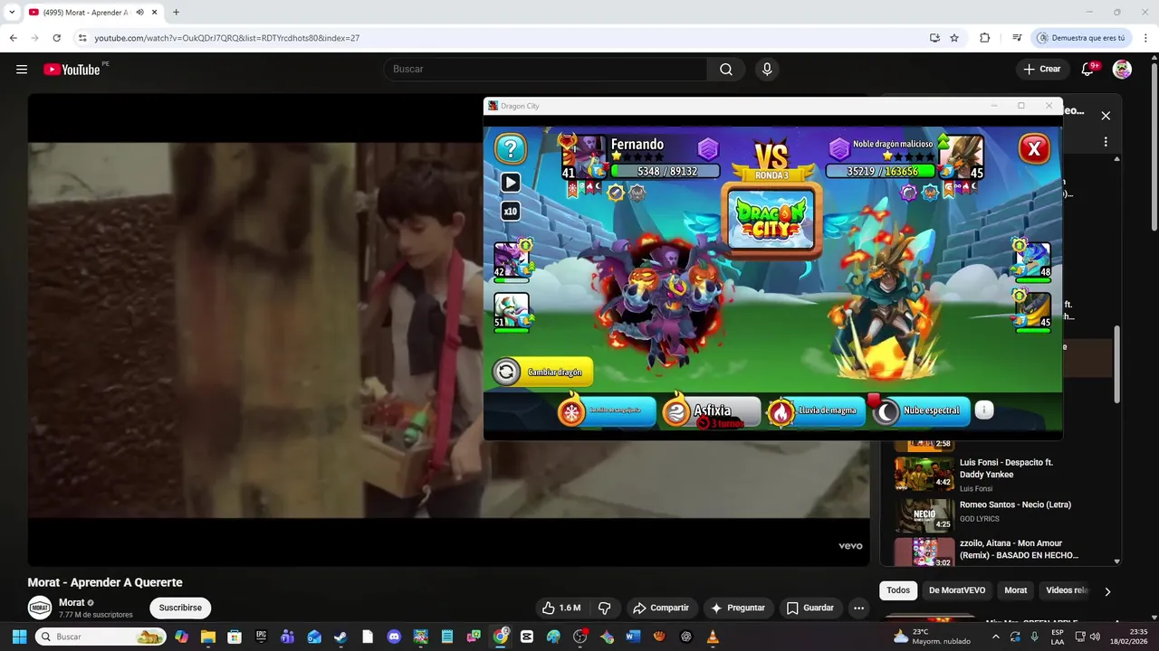Viewport: 1159px width, 651px height.
Task: Select the Todos filter chip
Action: (x=898, y=590)
